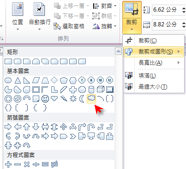Image resolution: width=186 pixels, height=169 pixels.
Task: Pick the multiplication sign equation shape
Action: point(27,164)
